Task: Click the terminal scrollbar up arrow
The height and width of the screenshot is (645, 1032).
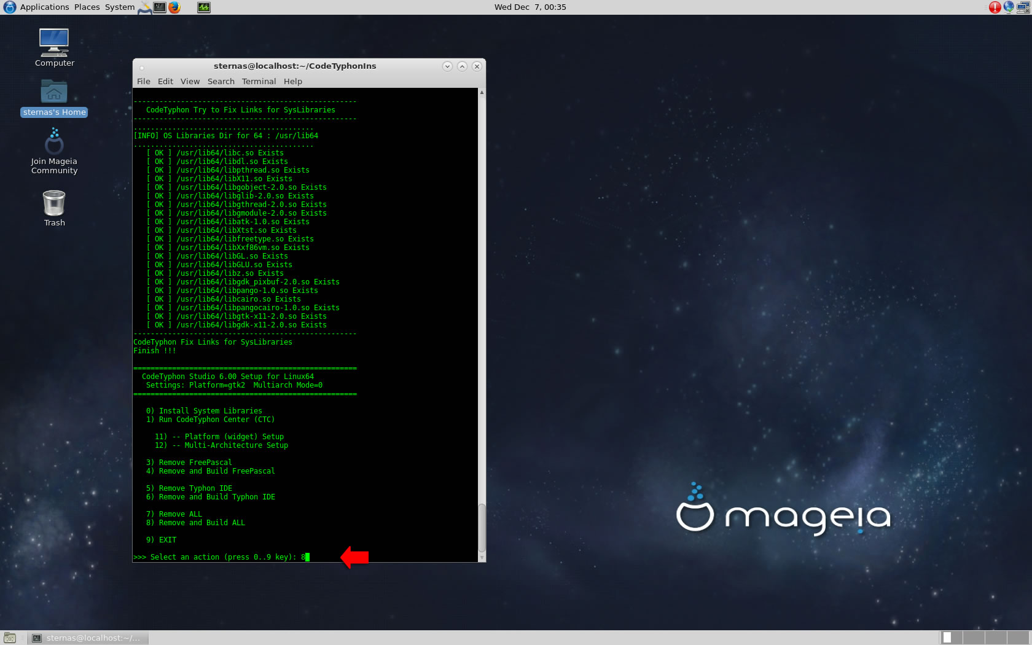Action: (x=482, y=92)
